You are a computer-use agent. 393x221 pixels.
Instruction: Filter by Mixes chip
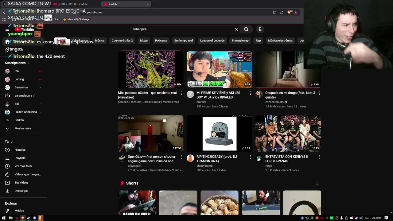tap(144, 41)
